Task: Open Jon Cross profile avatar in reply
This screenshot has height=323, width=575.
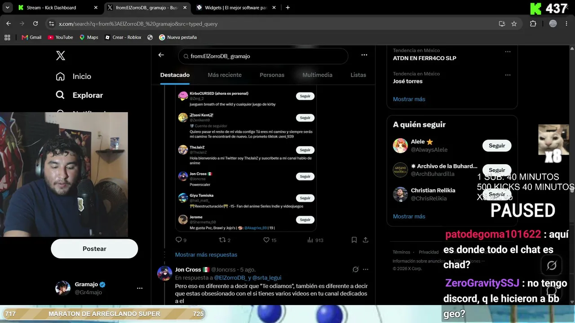Action: pyautogui.click(x=165, y=273)
